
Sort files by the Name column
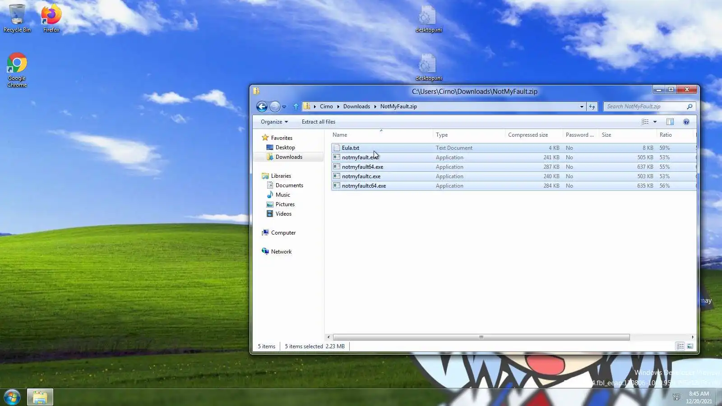pyautogui.click(x=382, y=135)
